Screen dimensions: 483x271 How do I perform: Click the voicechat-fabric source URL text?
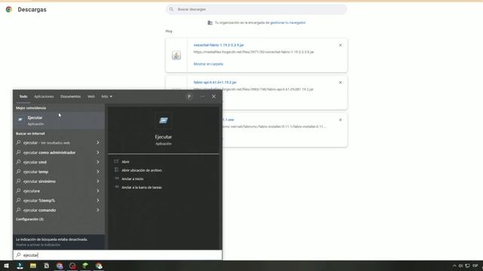tap(254, 52)
